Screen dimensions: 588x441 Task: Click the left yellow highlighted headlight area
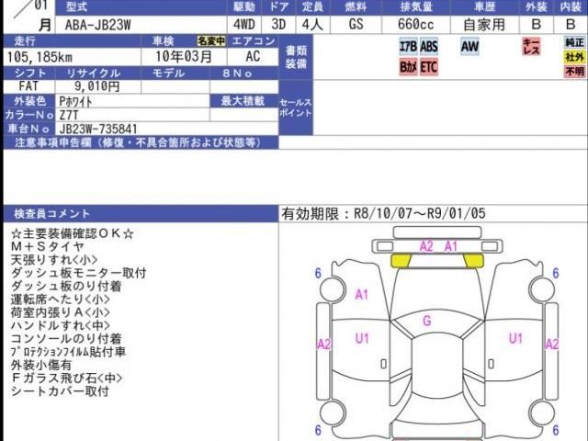pyautogui.click(x=401, y=261)
